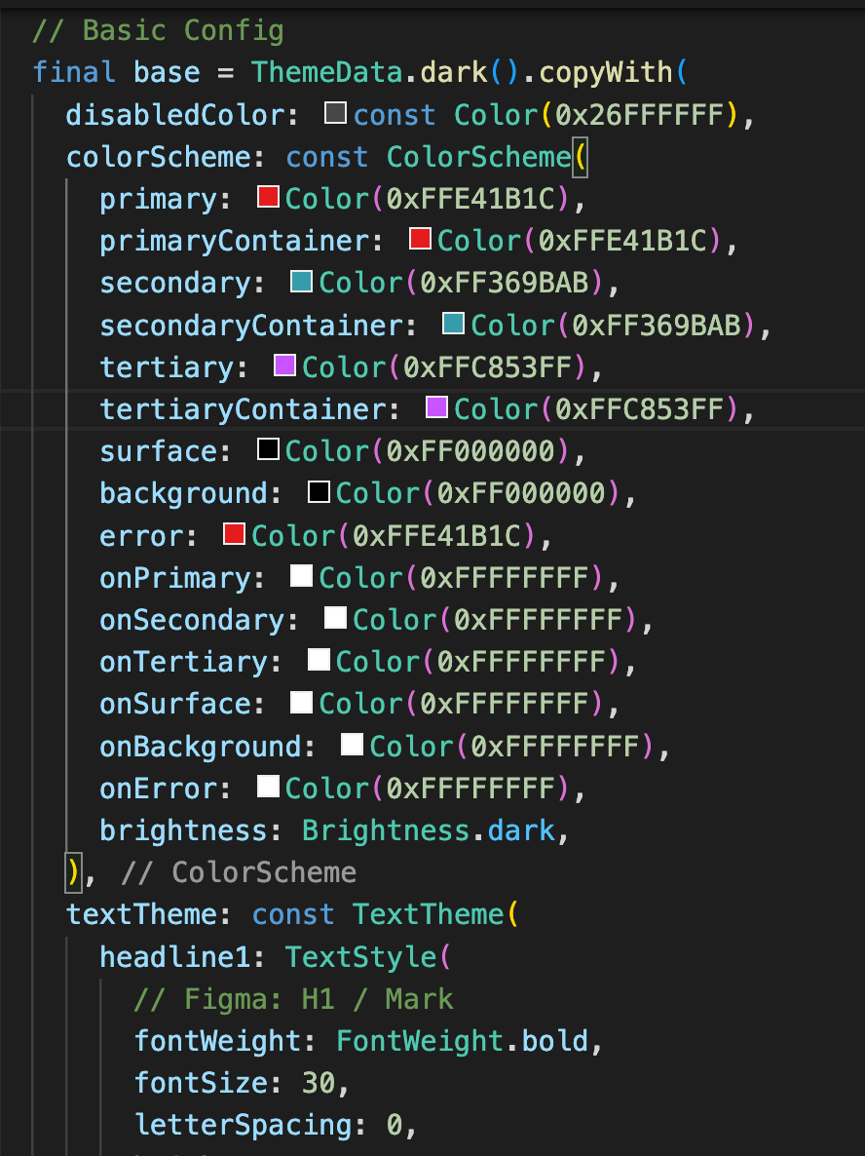Click the disabledColor gray color swatch

[x=335, y=113]
